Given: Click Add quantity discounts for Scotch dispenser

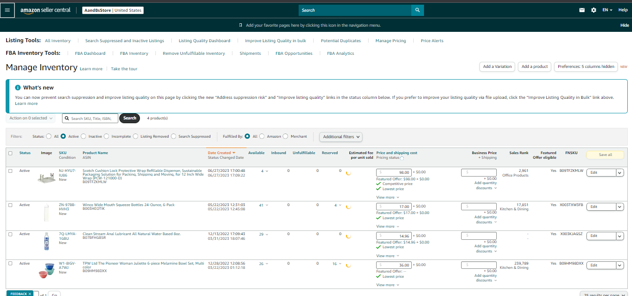Looking at the screenshot, I should click(485, 185).
